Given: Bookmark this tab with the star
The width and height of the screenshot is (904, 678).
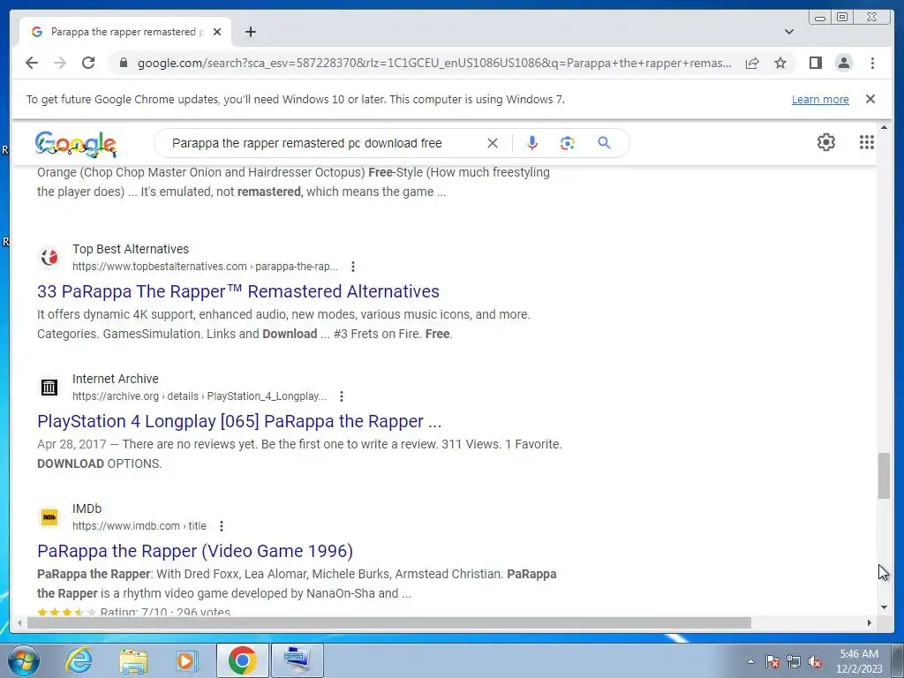Looking at the screenshot, I should (780, 63).
